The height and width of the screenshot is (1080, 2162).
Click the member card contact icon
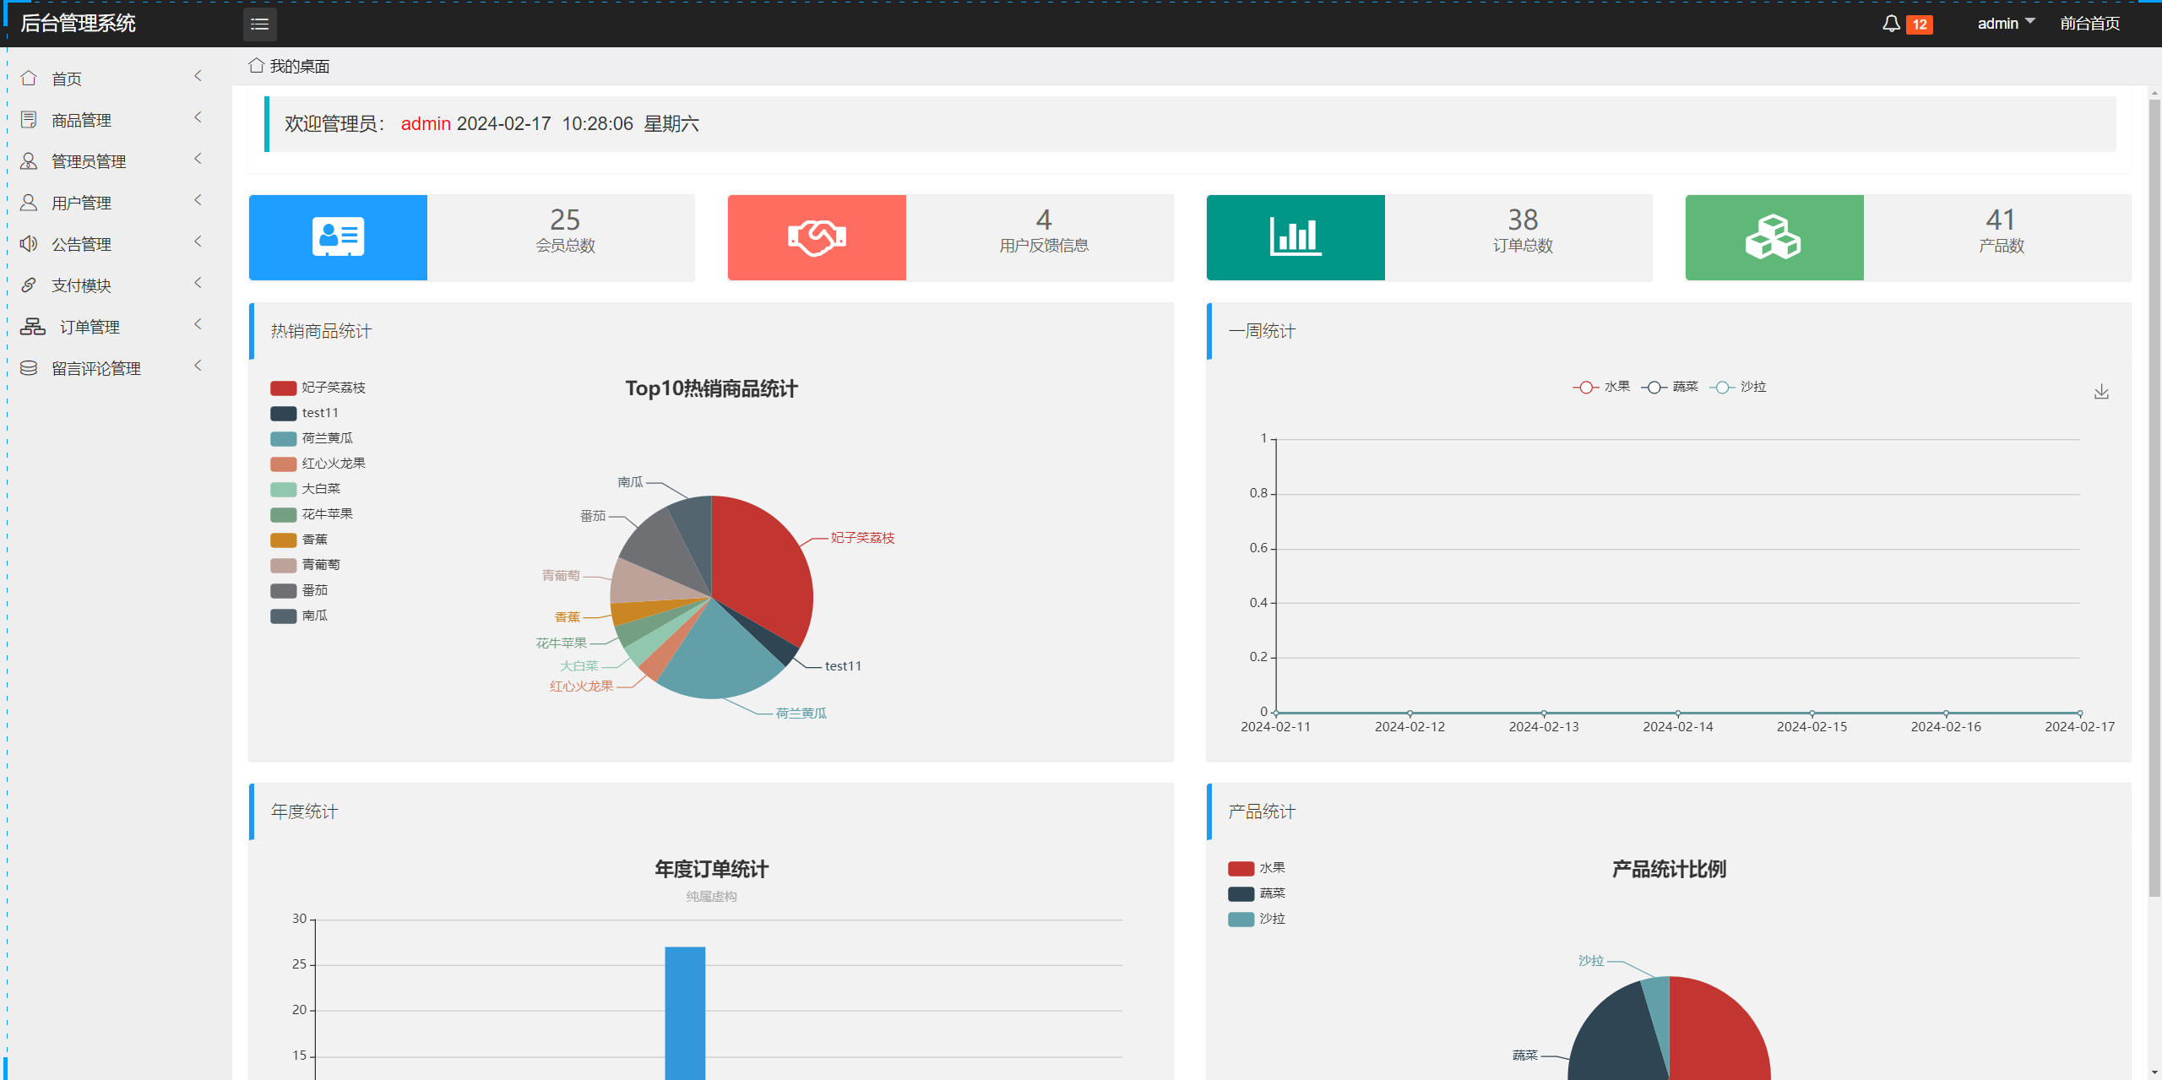coord(338,237)
